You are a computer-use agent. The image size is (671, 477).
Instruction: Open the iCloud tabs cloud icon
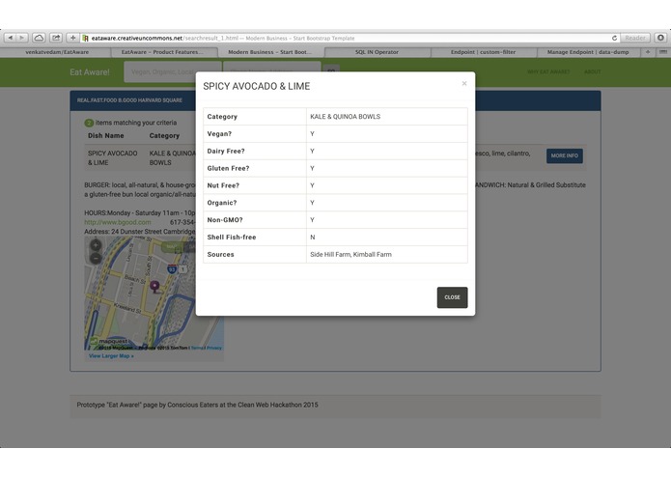coord(39,38)
